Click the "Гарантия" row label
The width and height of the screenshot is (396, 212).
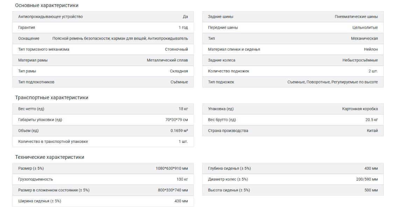point(27,28)
